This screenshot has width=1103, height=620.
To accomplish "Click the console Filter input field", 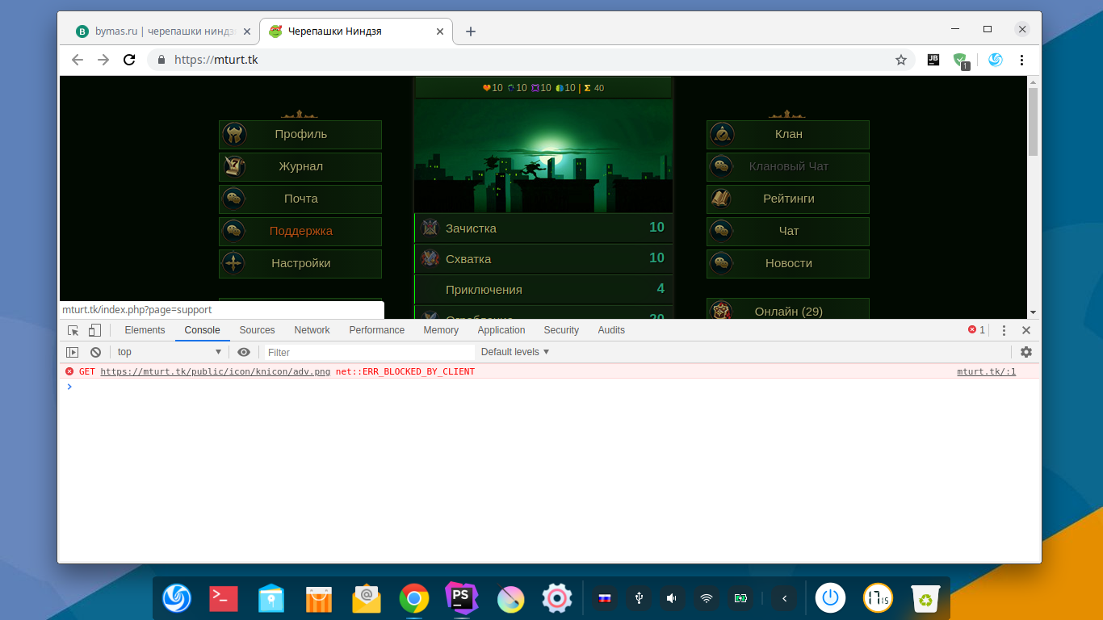I will point(369,353).
